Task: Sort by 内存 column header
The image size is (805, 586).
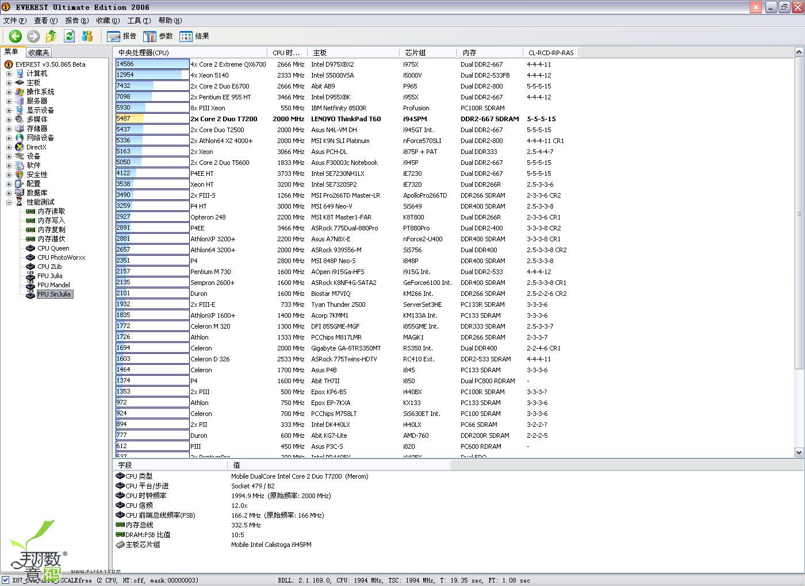Action: click(x=490, y=52)
